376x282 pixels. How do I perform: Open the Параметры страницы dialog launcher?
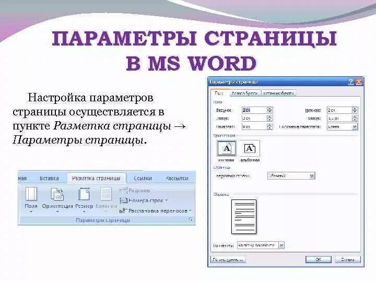[191, 219]
